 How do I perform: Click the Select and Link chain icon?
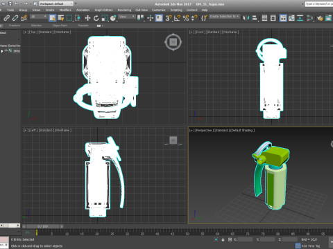(x=7, y=18)
